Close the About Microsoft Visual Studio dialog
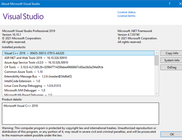182x140 pixels. [180, 4]
